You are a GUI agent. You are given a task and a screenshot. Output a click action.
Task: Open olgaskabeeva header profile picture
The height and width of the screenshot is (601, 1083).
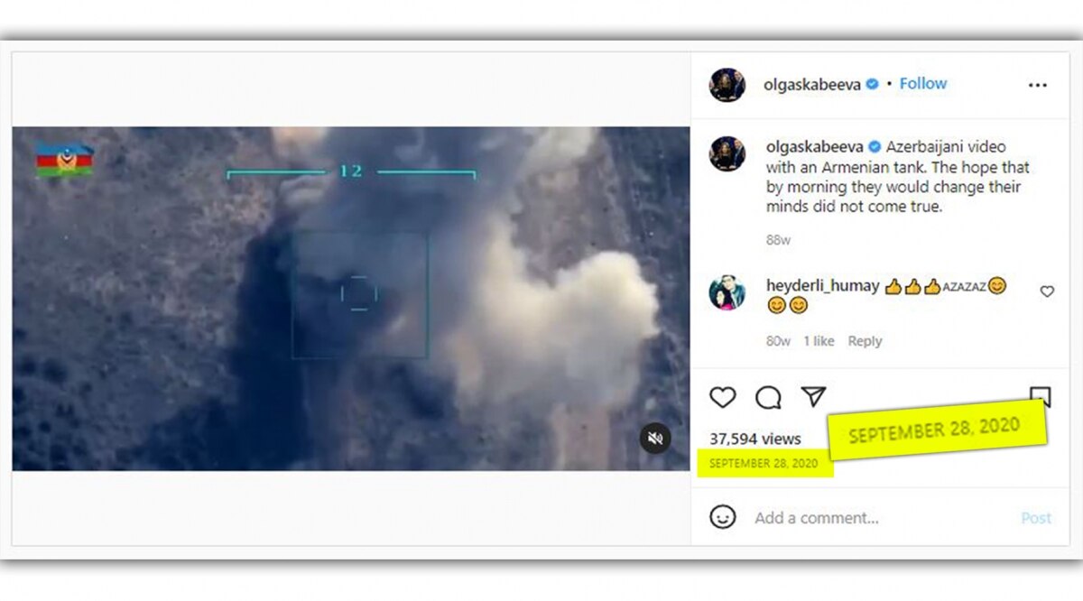tap(727, 85)
